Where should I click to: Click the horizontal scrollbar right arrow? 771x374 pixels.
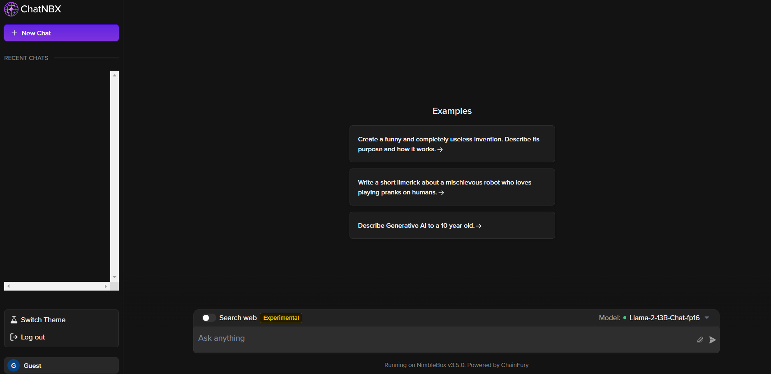(106, 286)
